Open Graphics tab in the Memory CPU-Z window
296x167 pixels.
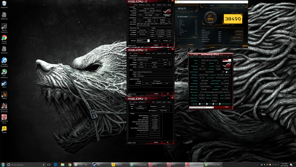pos(159,102)
